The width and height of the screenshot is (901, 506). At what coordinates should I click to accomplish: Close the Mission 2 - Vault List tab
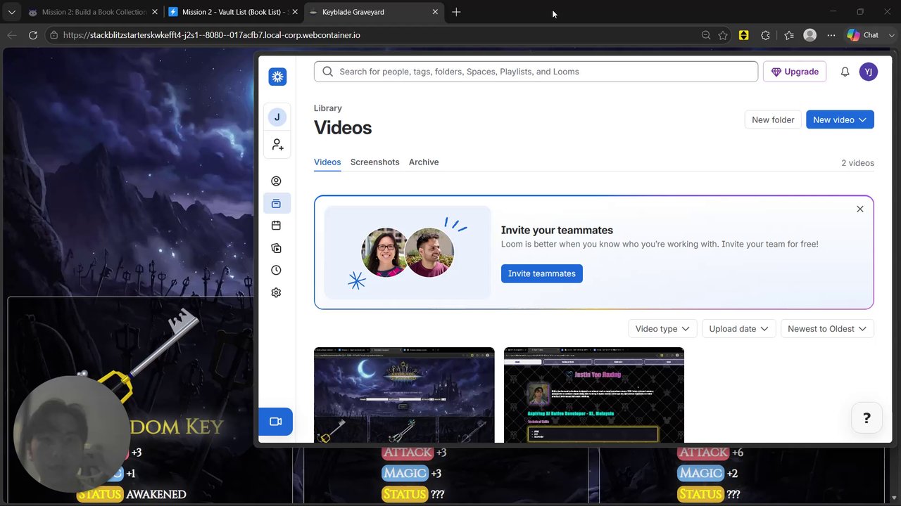[296, 12]
